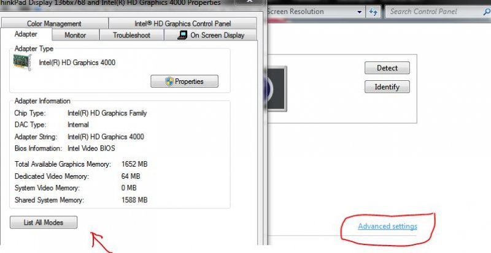Open the Troubleshoot tab
This screenshot has width=491, height=253.
coord(131,36)
